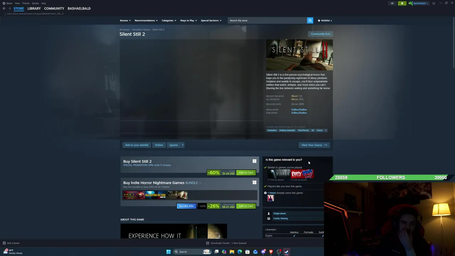Open Microsoft Store from the taskbar

pos(247,252)
